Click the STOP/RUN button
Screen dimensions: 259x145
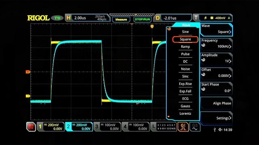click(142, 19)
